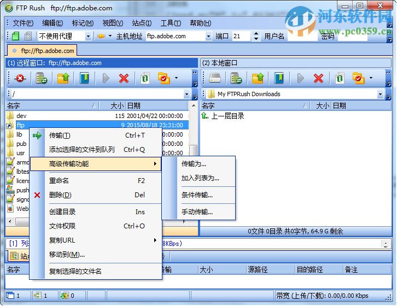Click the green new connection icon
The height and width of the screenshot is (306, 397).
coord(16,36)
